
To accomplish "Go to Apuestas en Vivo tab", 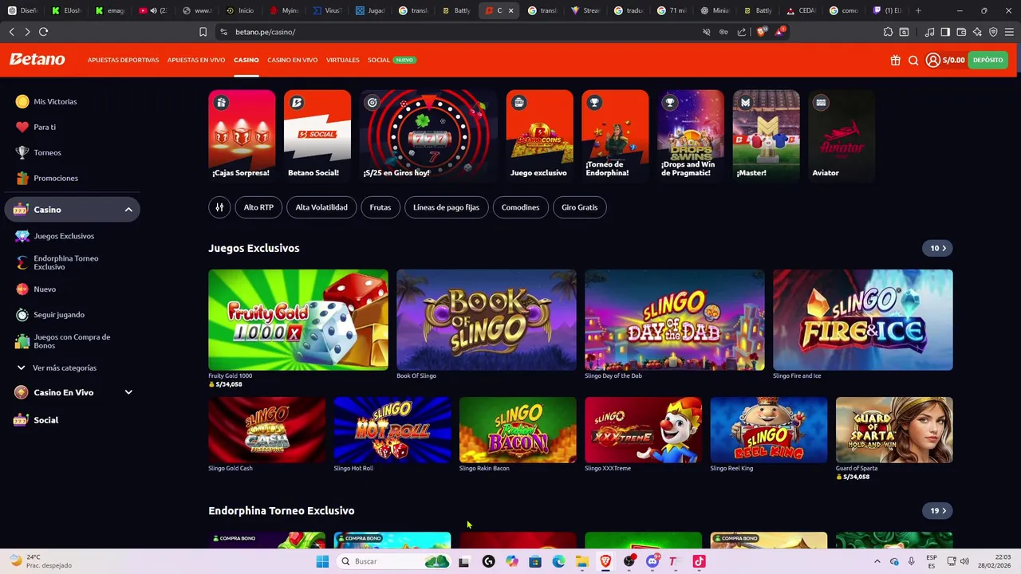I will click(196, 60).
